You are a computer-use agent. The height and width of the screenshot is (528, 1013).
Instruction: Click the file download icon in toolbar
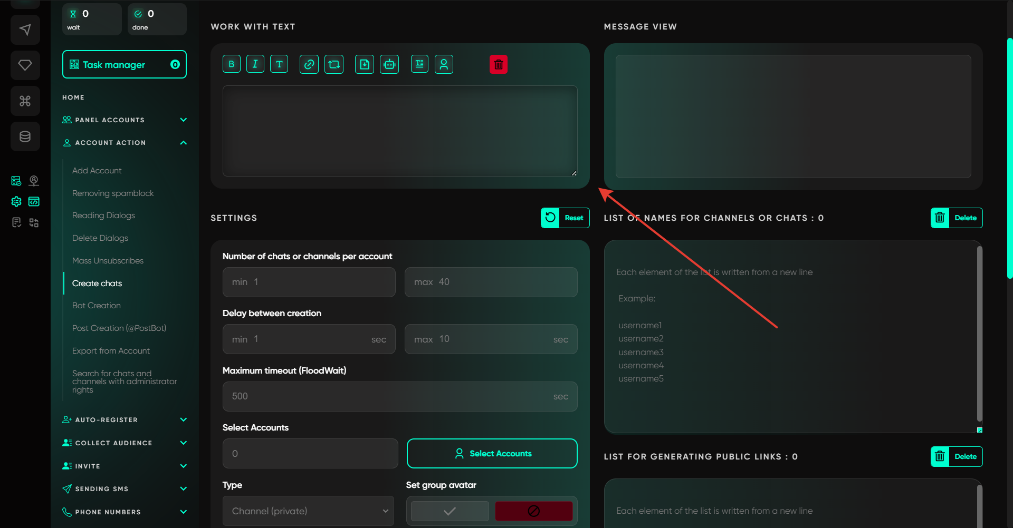point(365,64)
